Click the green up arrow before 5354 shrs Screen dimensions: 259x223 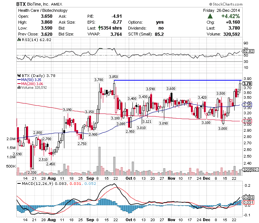point(99,28)
